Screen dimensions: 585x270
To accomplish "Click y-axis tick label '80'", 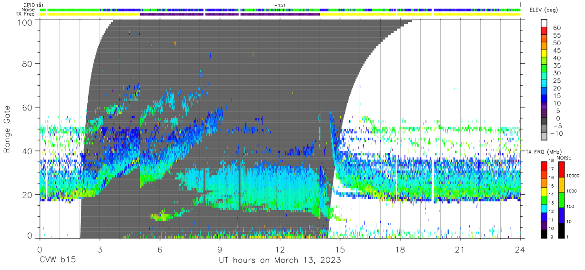I will click(x=28, y=63).
